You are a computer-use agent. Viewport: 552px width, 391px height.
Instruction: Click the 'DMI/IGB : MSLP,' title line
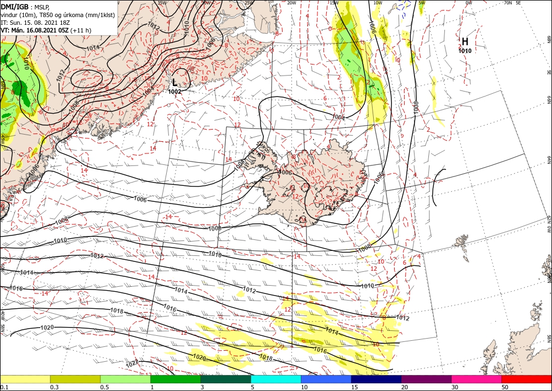click(26, 7)
